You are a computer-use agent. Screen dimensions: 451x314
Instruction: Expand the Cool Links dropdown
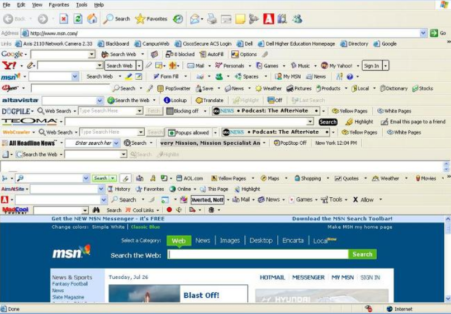(158, 210)
